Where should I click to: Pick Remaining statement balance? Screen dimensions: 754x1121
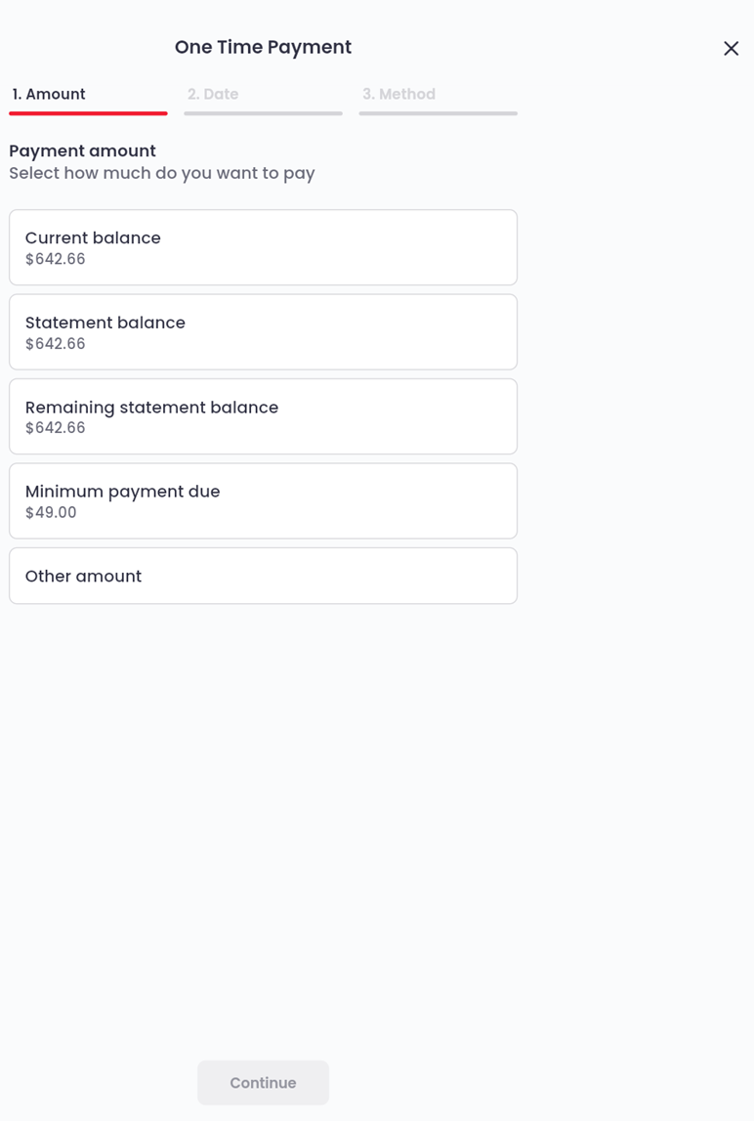263,416
